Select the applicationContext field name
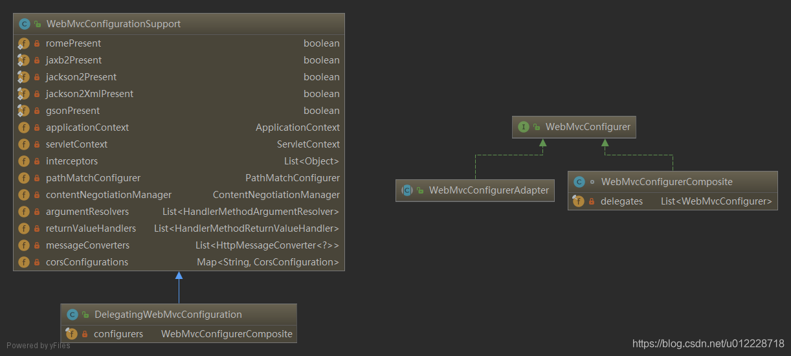This screenshot has width=791, height=356. pyautogui.click(x=87, y=128)
